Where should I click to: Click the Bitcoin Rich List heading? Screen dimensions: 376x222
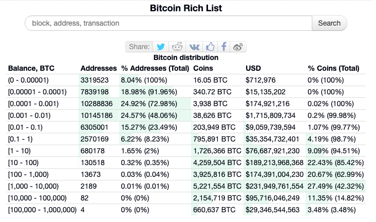click(186, 8)
